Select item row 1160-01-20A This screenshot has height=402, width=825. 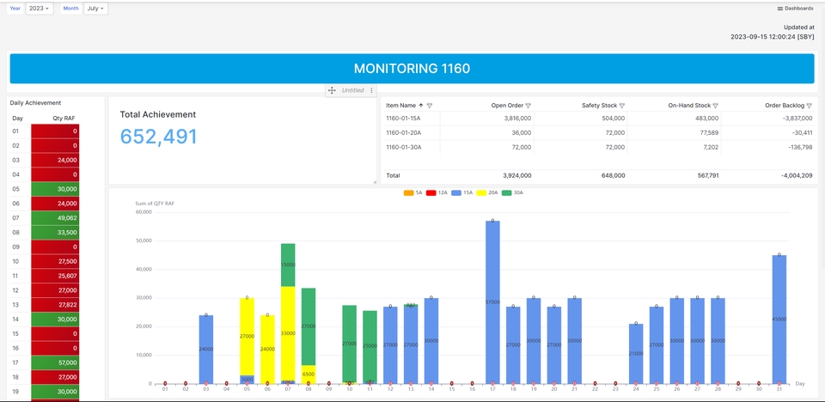pos(599,132)
